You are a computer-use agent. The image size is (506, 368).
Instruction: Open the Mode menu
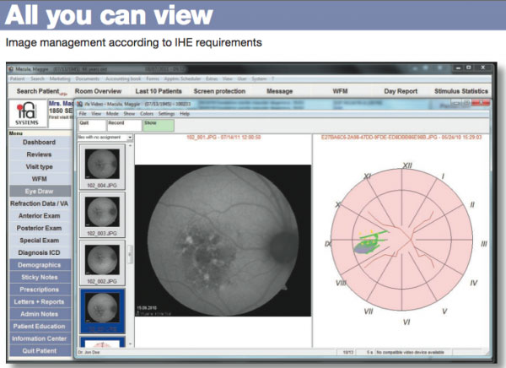point(113,112)
